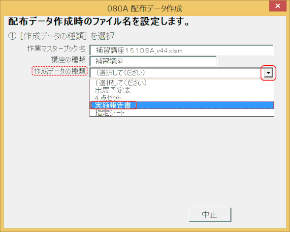Image resolution: width=290 pixels, height=232 pixels.
Task: Click the 作業マスターブック名 filename field
Action: 181,50
